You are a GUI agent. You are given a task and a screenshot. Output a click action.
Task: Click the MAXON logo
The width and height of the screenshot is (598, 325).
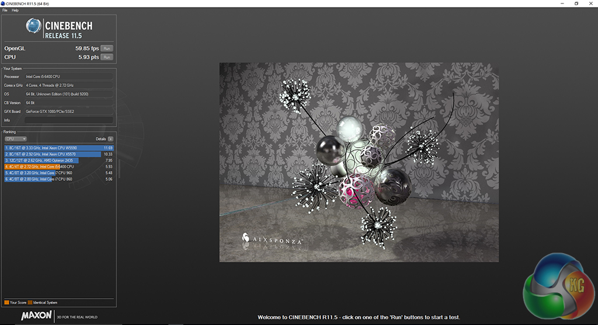click(x=36, y=316)
